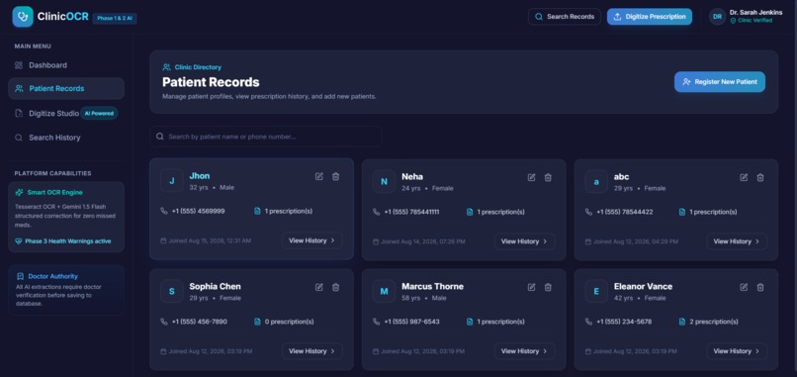Open Marcus Thorne's View History
Image resolution: width=797 pixels, height=377 pixels.
(x=524, y=351)
